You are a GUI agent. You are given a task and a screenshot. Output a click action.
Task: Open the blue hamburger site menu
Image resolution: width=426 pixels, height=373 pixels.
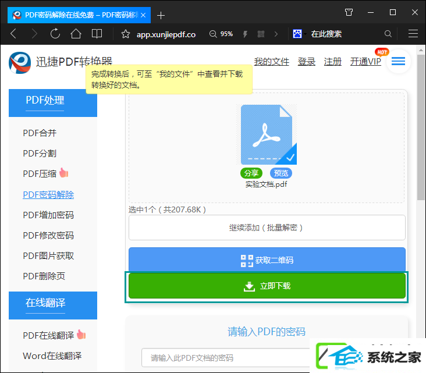tap(398, 62)
